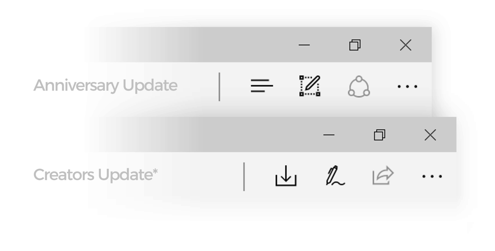
Task: Click the Creators Update* text label
Action: click(96, 175)
